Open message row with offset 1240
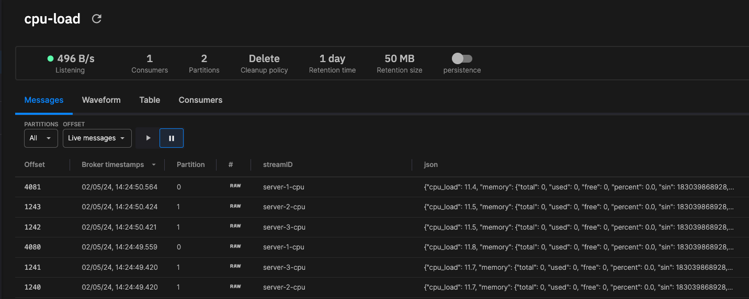The width and height of the screenshot is (749, 299). point(382,287)
